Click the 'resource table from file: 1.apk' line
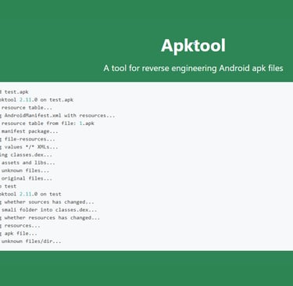Image resolution: width=293 pixels, height=286 pixels. coord(47,123)
